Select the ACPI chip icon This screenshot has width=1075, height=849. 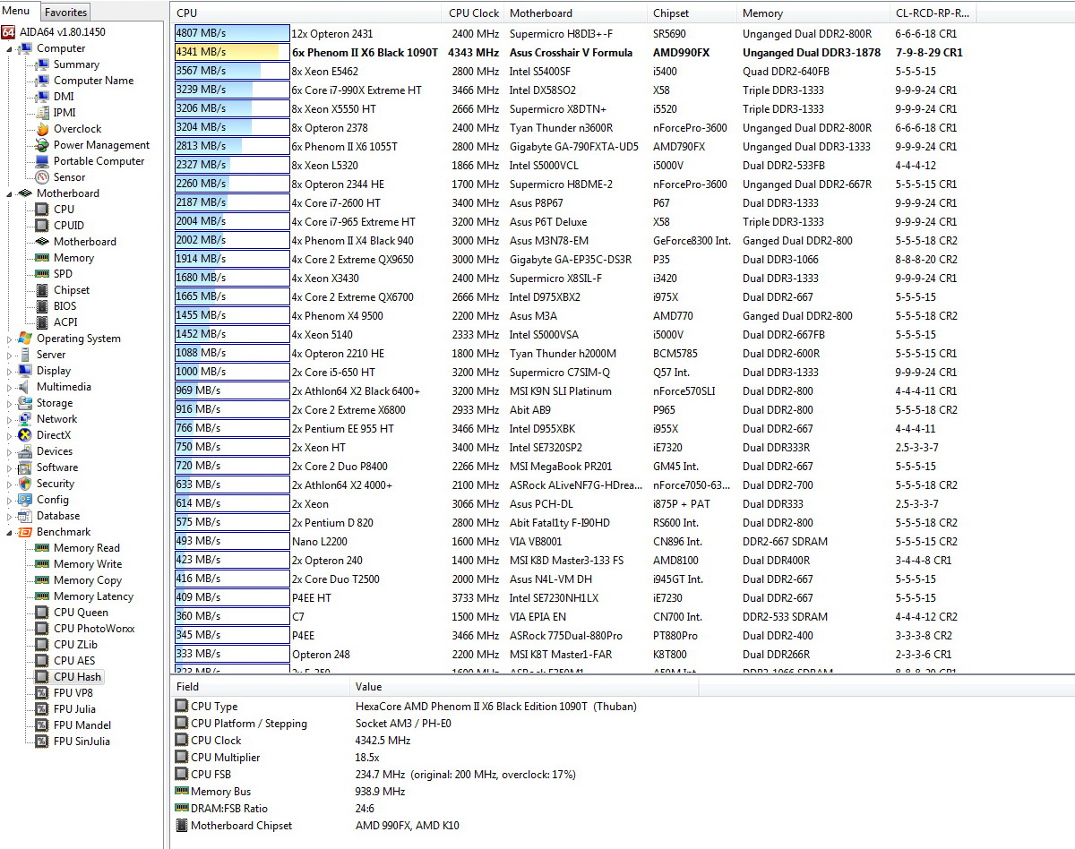(x=42, y=322)
